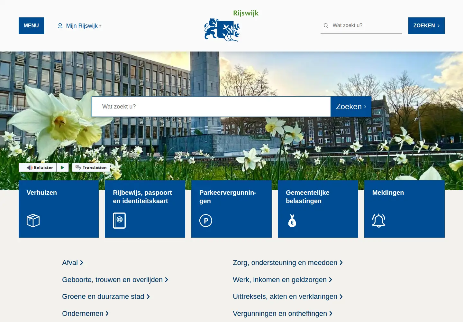
Task: Click the bell icon under Meldingen
Action: tap(379, 221)
